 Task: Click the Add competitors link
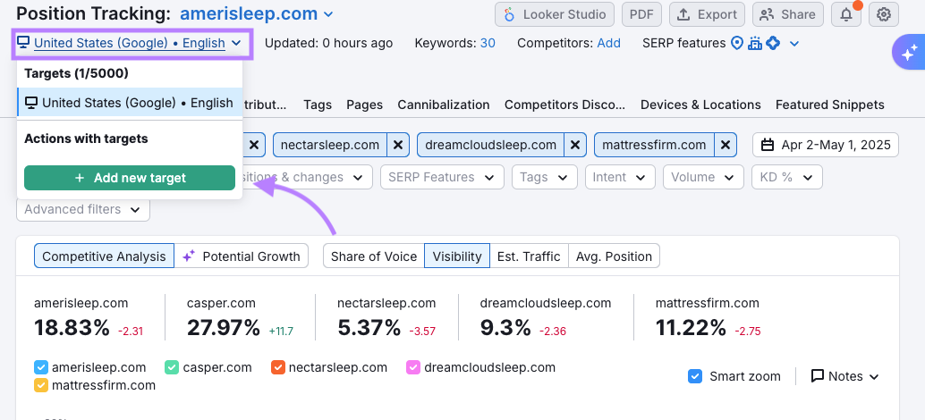click(x=608, y=43)
